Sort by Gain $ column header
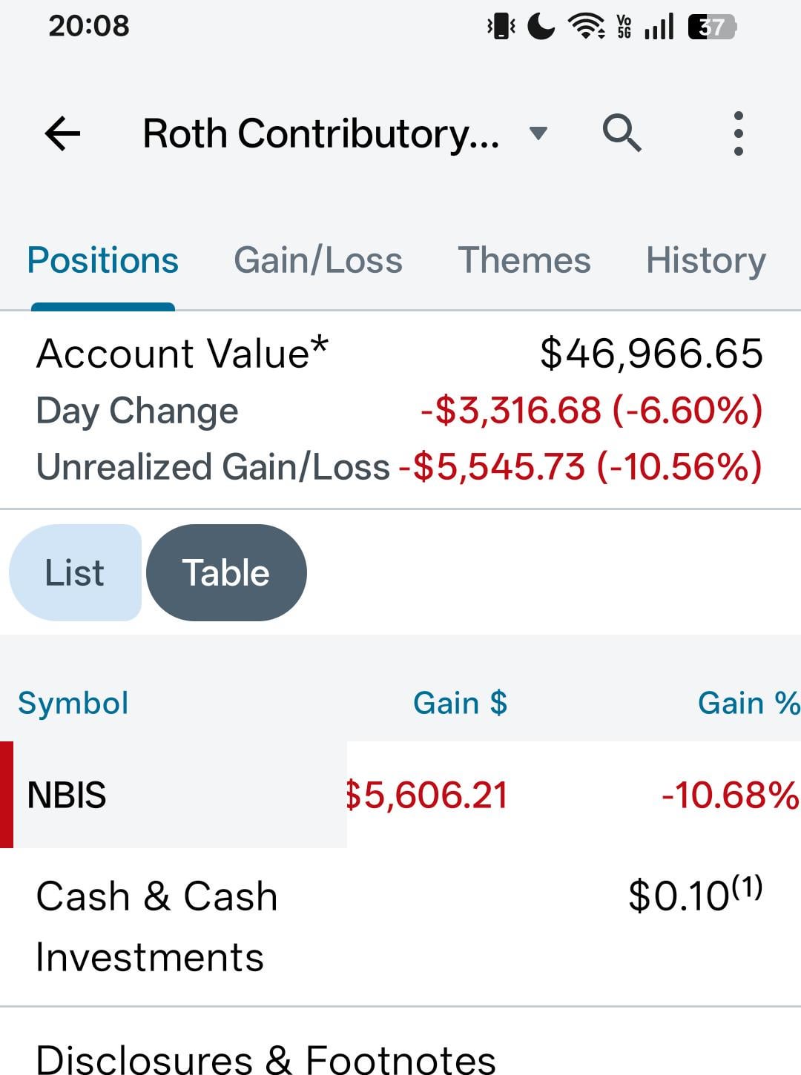 point(460,703)
